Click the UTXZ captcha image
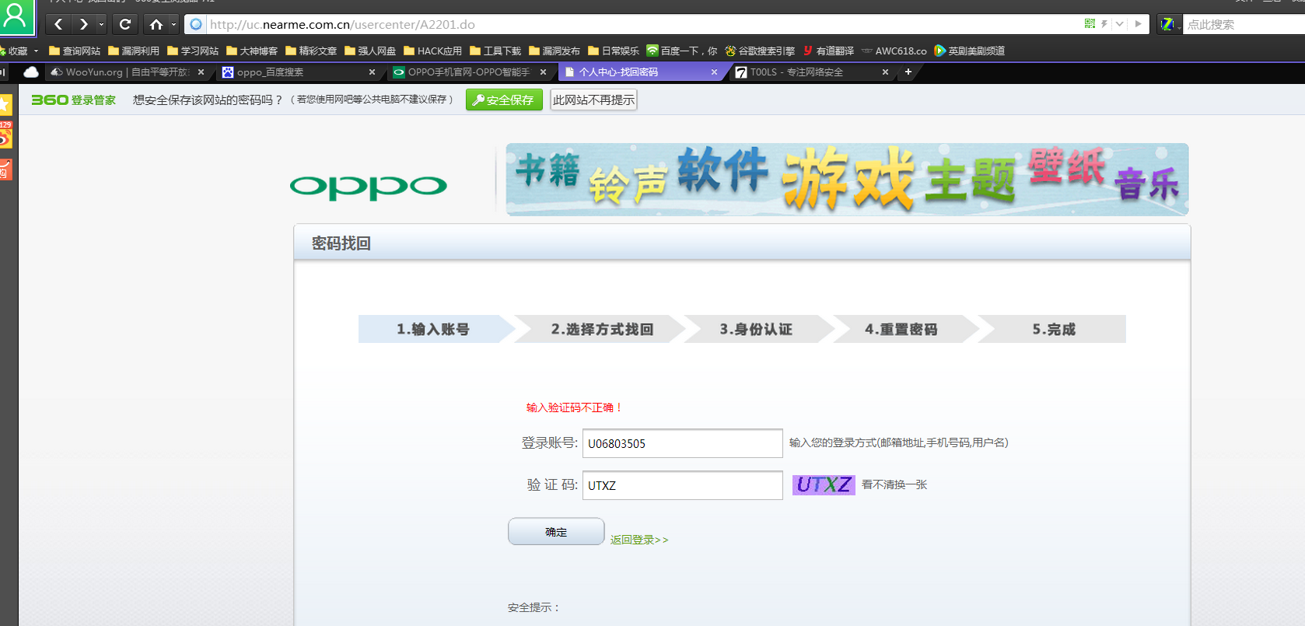The height and width of the screenshot is (626, 1305). pyautogui.click(x=824, y=484)
